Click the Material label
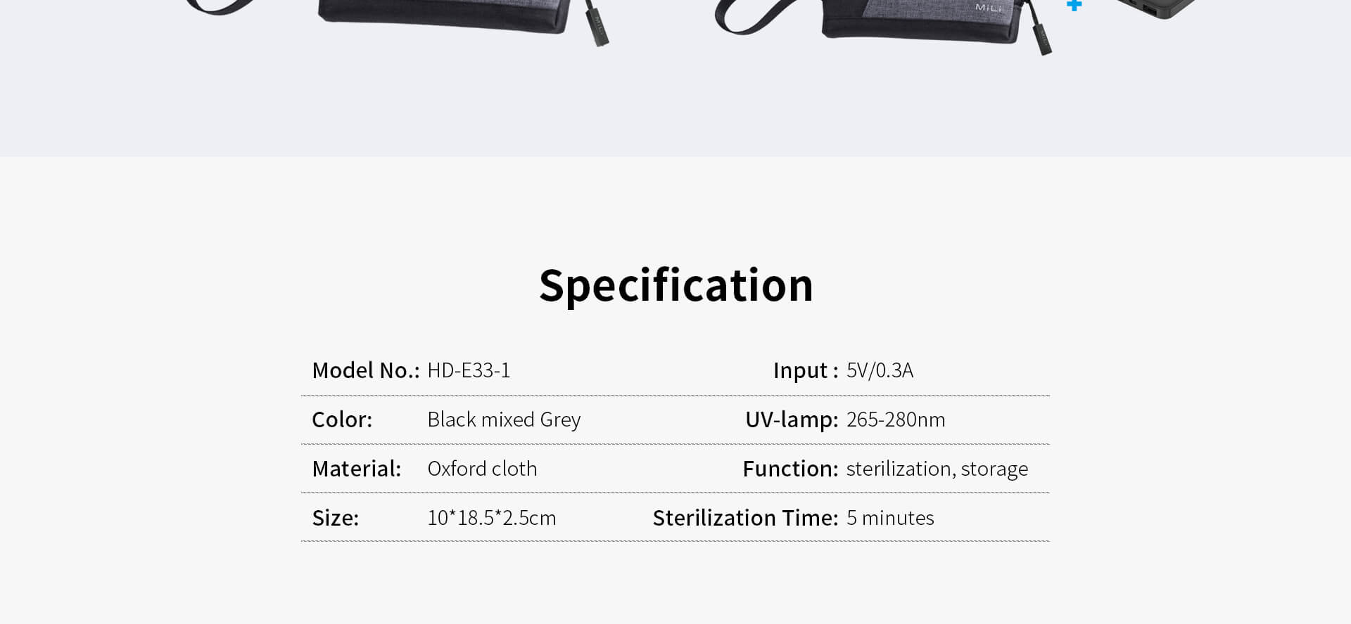 tap(356, 469)
